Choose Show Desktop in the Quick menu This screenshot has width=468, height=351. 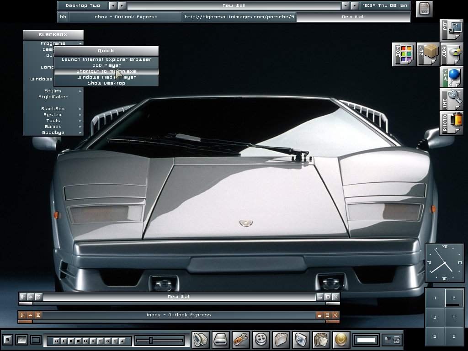pos(106,83)
